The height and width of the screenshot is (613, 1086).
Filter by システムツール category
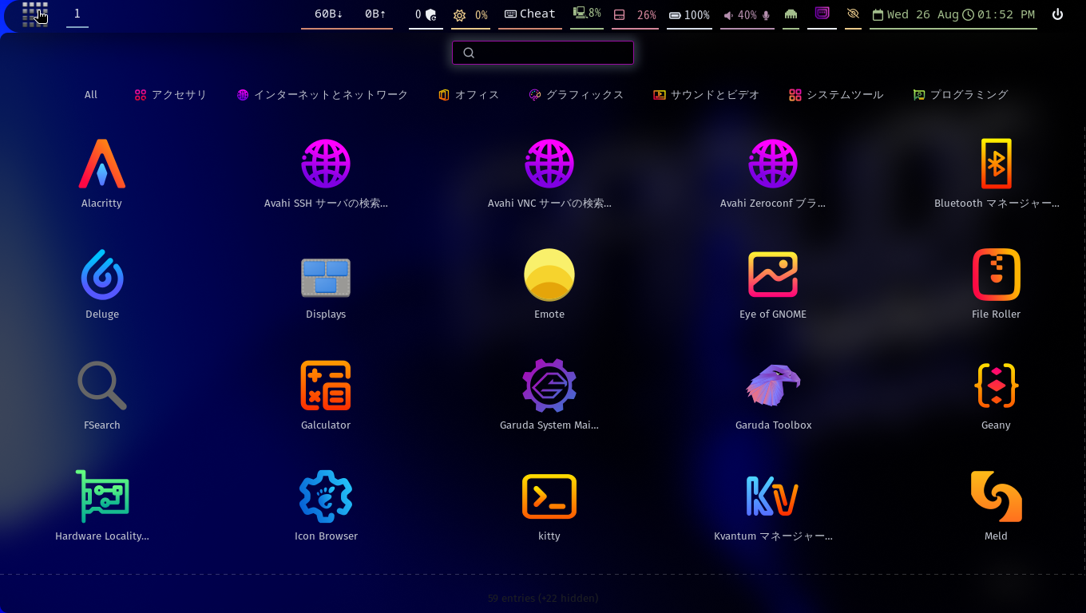pyautogui.click(x=836, y=94)
